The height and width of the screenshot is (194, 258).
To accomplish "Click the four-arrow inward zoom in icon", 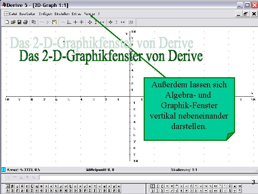I will coord(111,22).
